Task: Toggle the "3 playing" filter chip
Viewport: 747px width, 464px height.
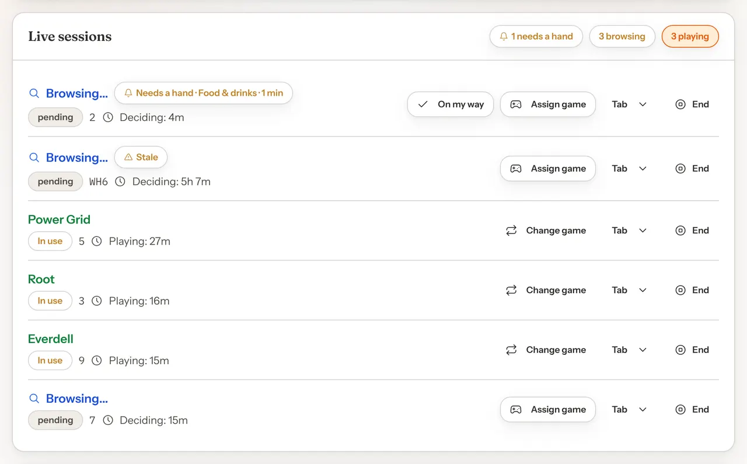Action: click(690, 36)
